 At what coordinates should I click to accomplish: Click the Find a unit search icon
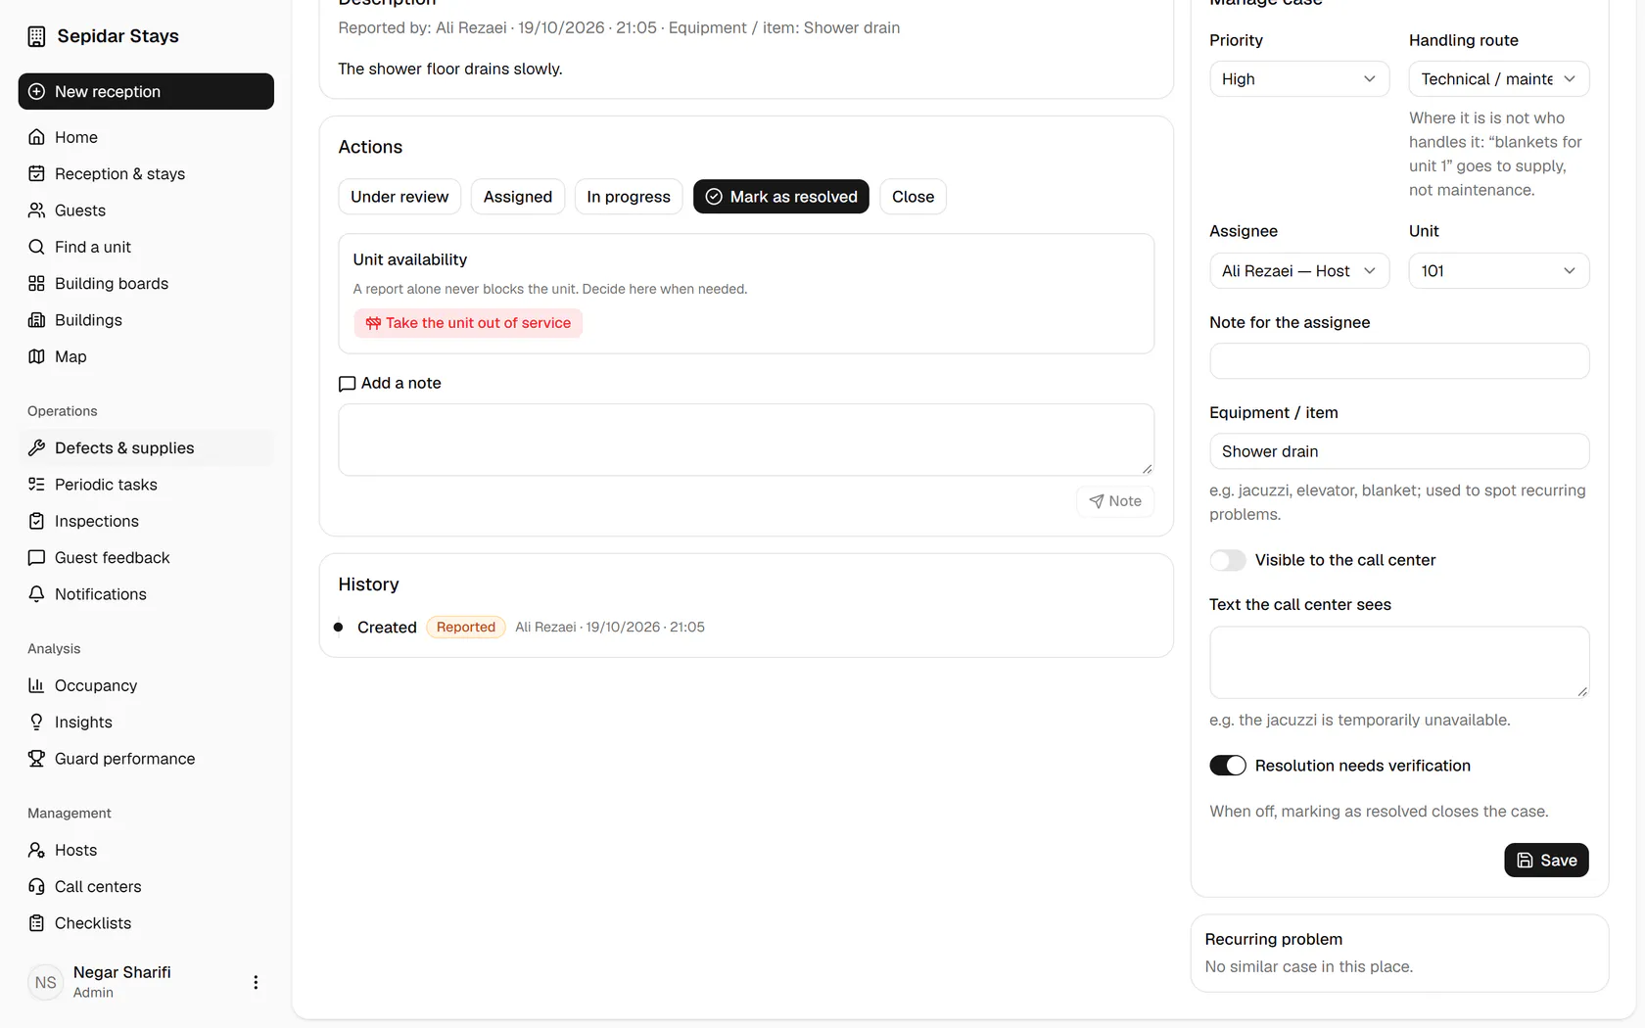click(36, 247)
